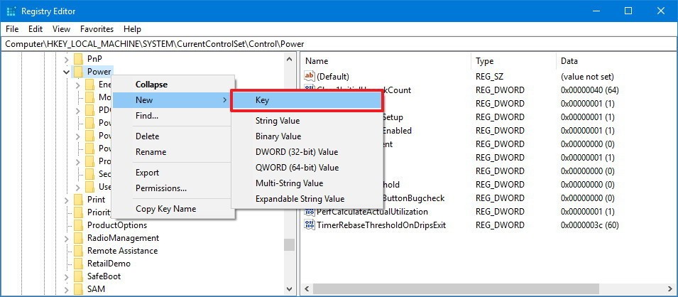Click the PerfCalculateActualUtilization DWORD icon
This screenshot has height=297, width=678.
pos(310,212)
